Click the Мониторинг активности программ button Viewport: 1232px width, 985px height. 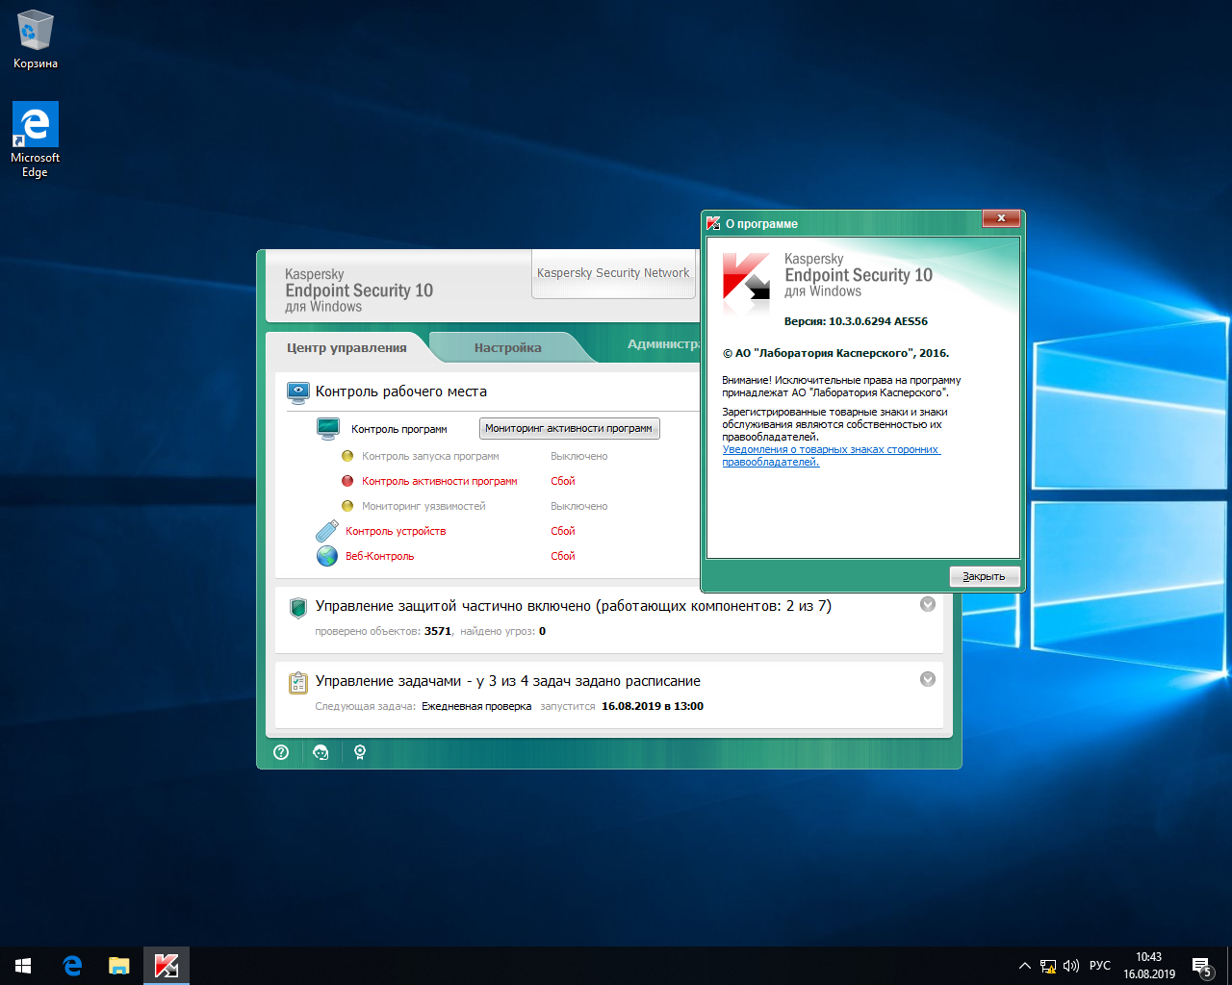pos(569,429)
